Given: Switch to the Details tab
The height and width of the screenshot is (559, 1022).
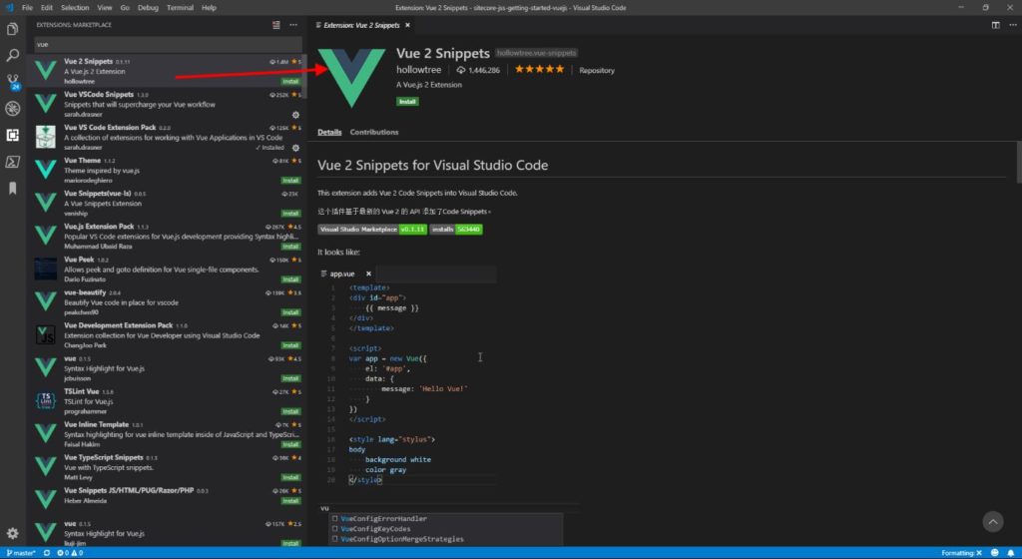Looking at the screenshot, I should 329,132.
